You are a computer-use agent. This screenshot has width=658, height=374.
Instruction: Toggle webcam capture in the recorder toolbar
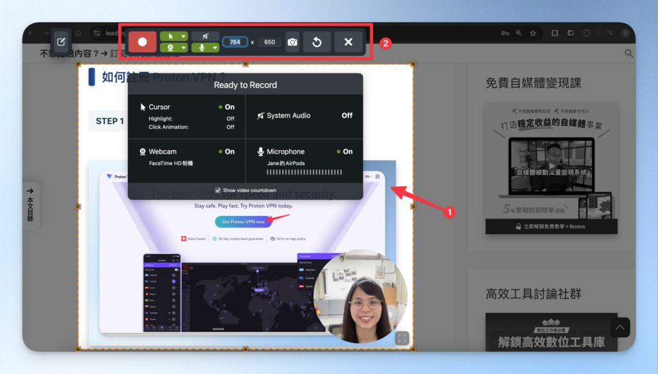[x=170, y=48]
